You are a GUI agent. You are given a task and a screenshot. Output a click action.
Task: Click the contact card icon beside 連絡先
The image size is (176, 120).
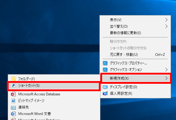pyautogui.click(x=13, y=108)
